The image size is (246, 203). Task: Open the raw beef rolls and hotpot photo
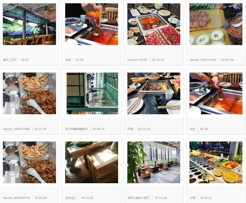[x=154, y=24]
